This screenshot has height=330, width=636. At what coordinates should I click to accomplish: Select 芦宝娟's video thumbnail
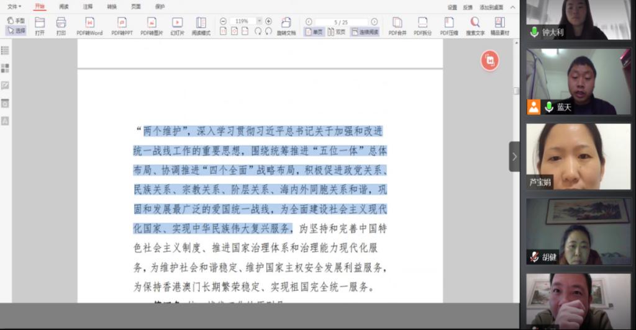[579, 156]
